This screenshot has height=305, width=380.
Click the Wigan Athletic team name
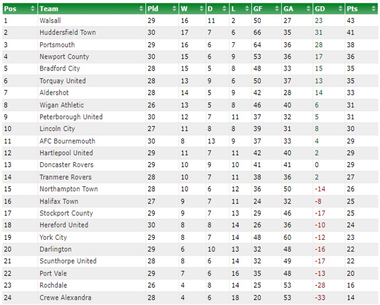coord(62,105)
